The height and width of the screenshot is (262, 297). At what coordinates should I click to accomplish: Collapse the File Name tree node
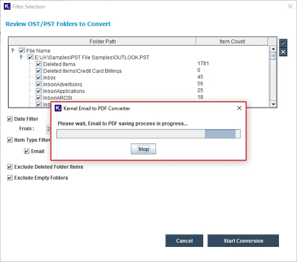click(x=13, y=50)
